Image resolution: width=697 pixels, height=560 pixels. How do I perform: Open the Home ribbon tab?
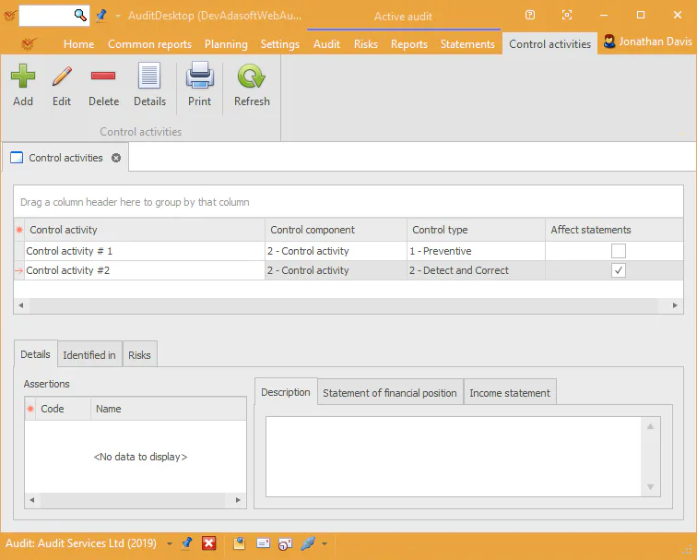click(x=78, y=44)
